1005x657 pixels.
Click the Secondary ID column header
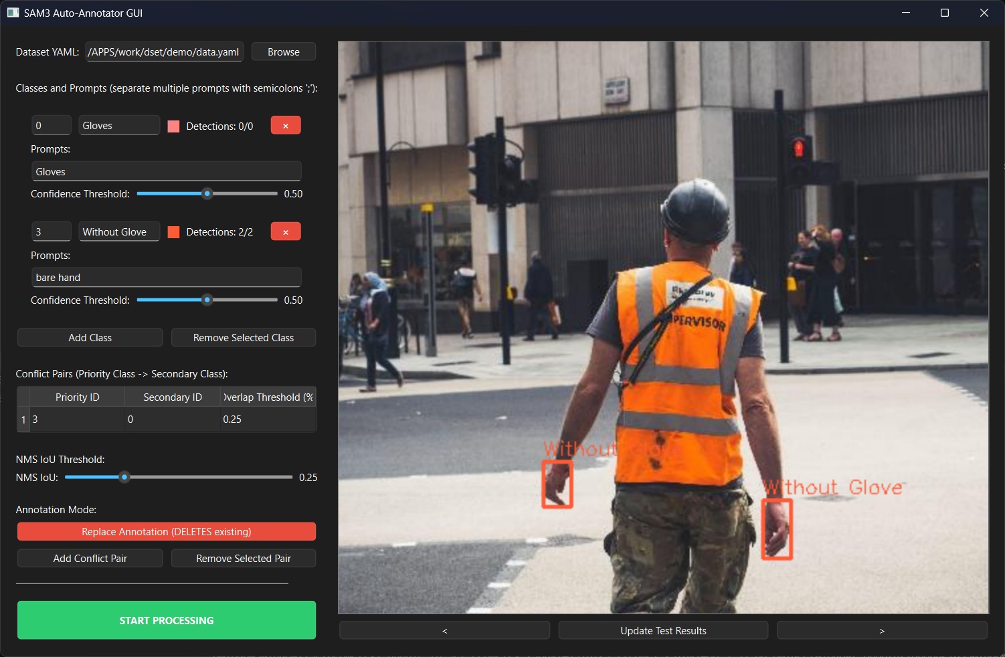(x=173, y=397)
